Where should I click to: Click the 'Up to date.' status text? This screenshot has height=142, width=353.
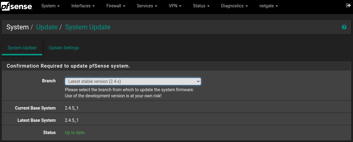[75, 133]
